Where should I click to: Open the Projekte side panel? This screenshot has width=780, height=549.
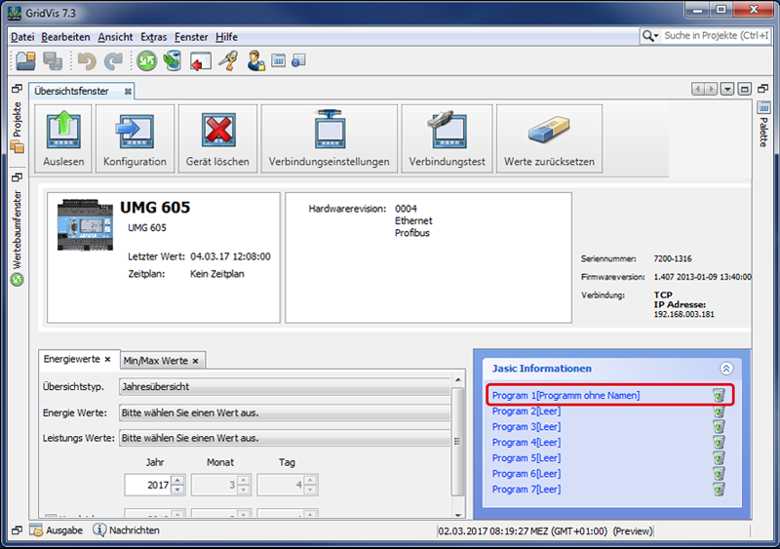(18, 127)
